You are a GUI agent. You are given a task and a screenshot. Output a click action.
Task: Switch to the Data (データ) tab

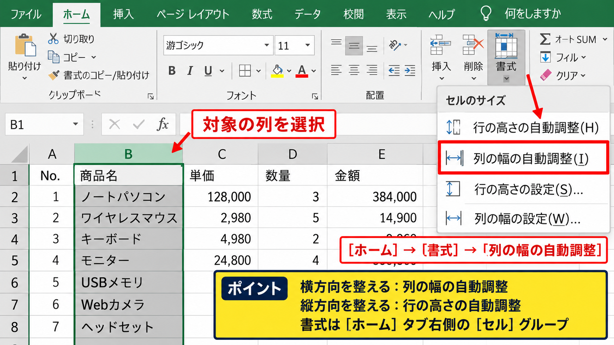[307, 14]
